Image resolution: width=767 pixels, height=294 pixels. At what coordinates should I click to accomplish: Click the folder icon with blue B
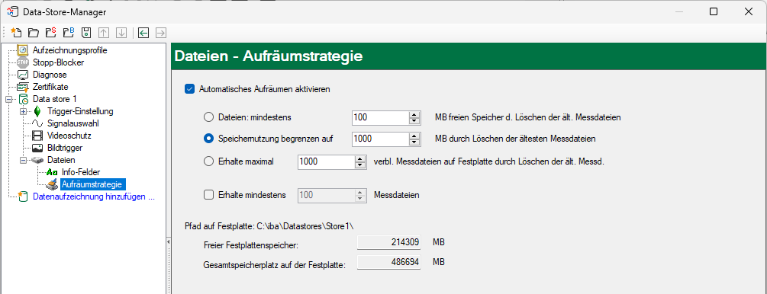tap(69, 33)
